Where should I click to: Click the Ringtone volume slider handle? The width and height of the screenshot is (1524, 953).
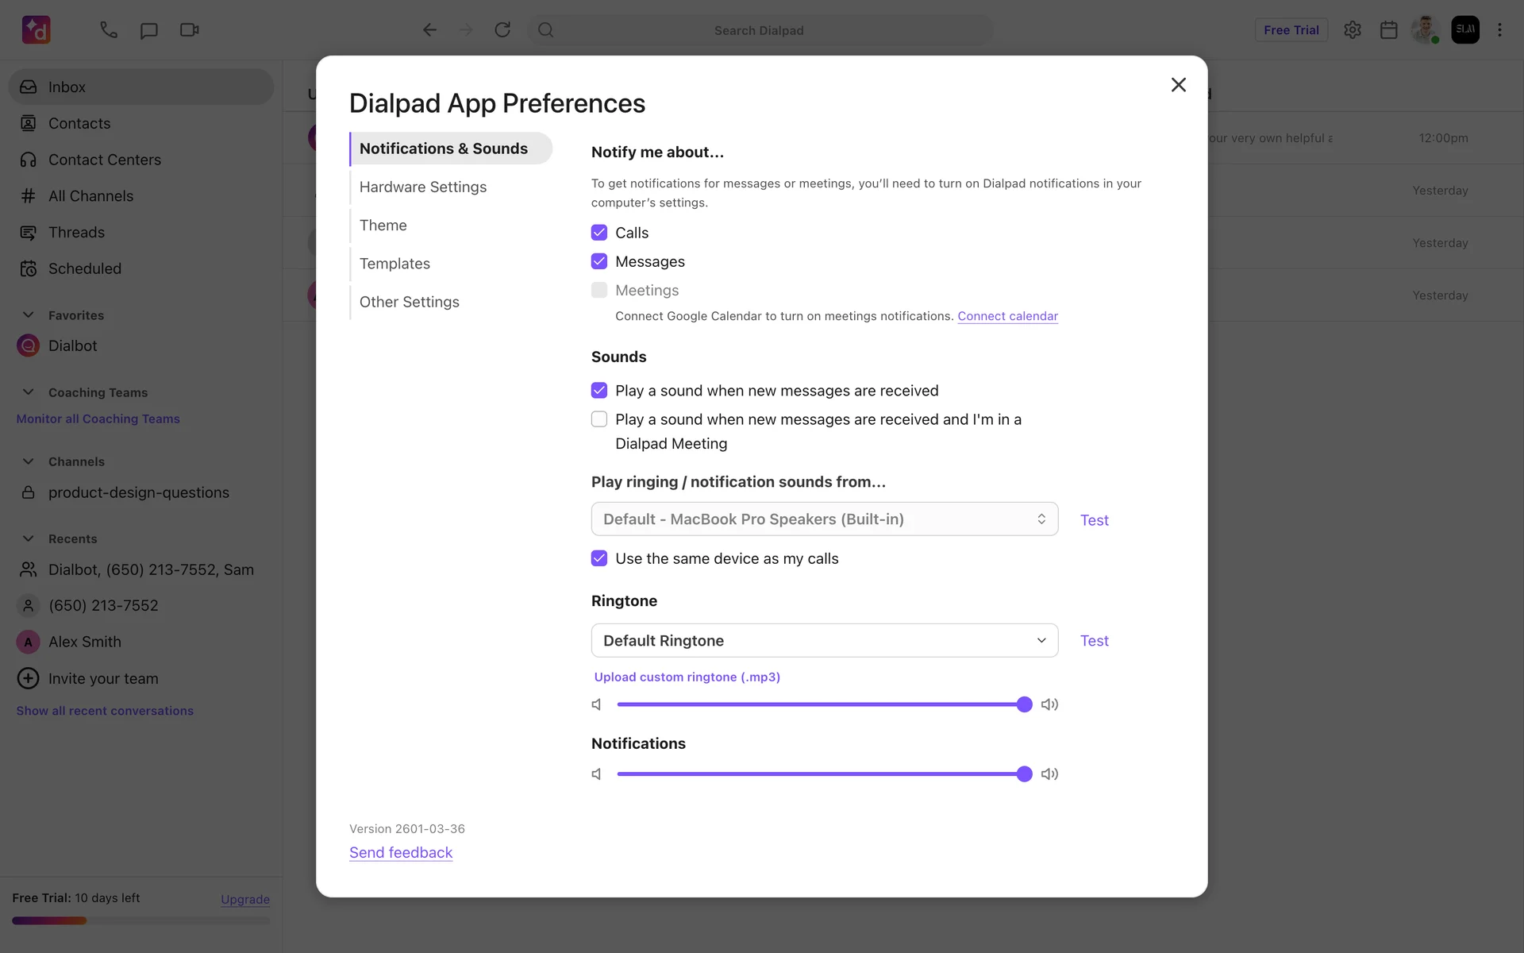tap(1024, 704)
